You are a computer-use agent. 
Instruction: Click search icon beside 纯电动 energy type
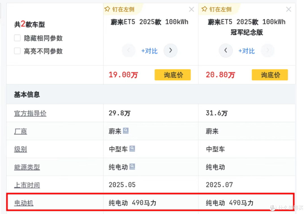point(132,167)
